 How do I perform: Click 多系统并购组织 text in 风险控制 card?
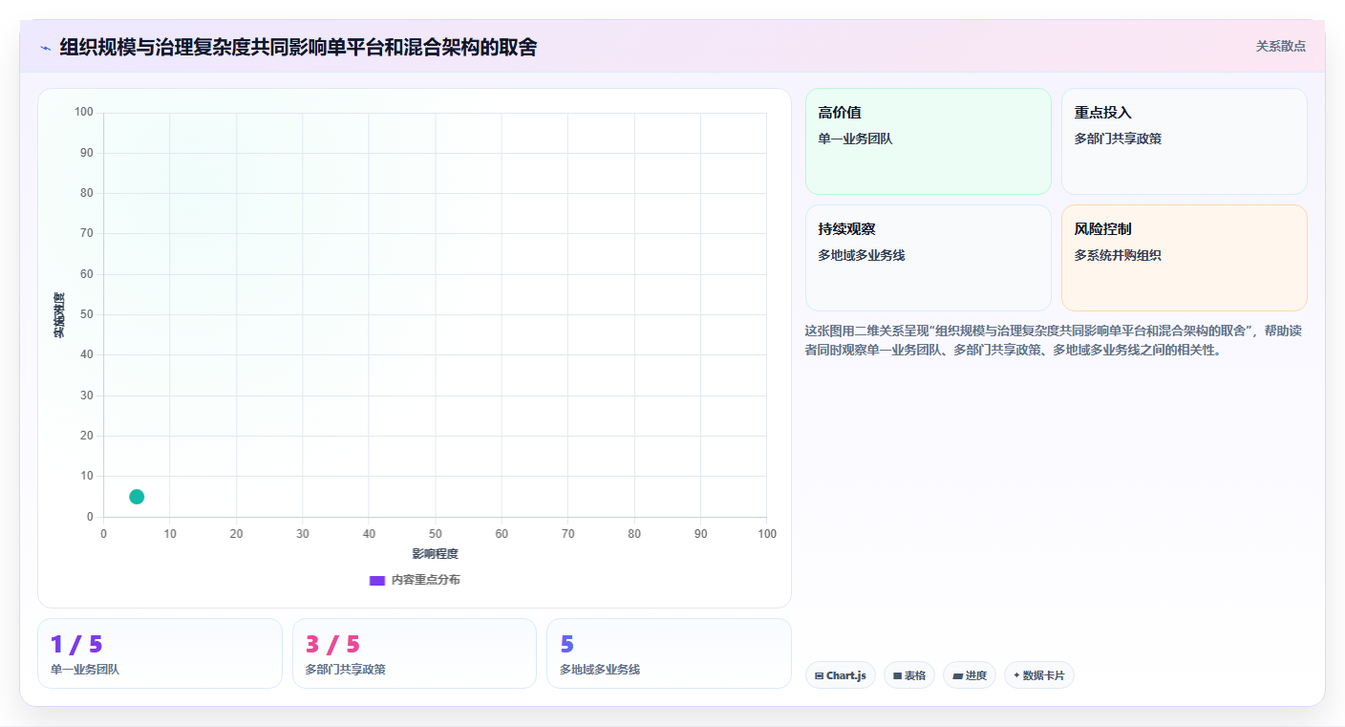pos(1118,255)
